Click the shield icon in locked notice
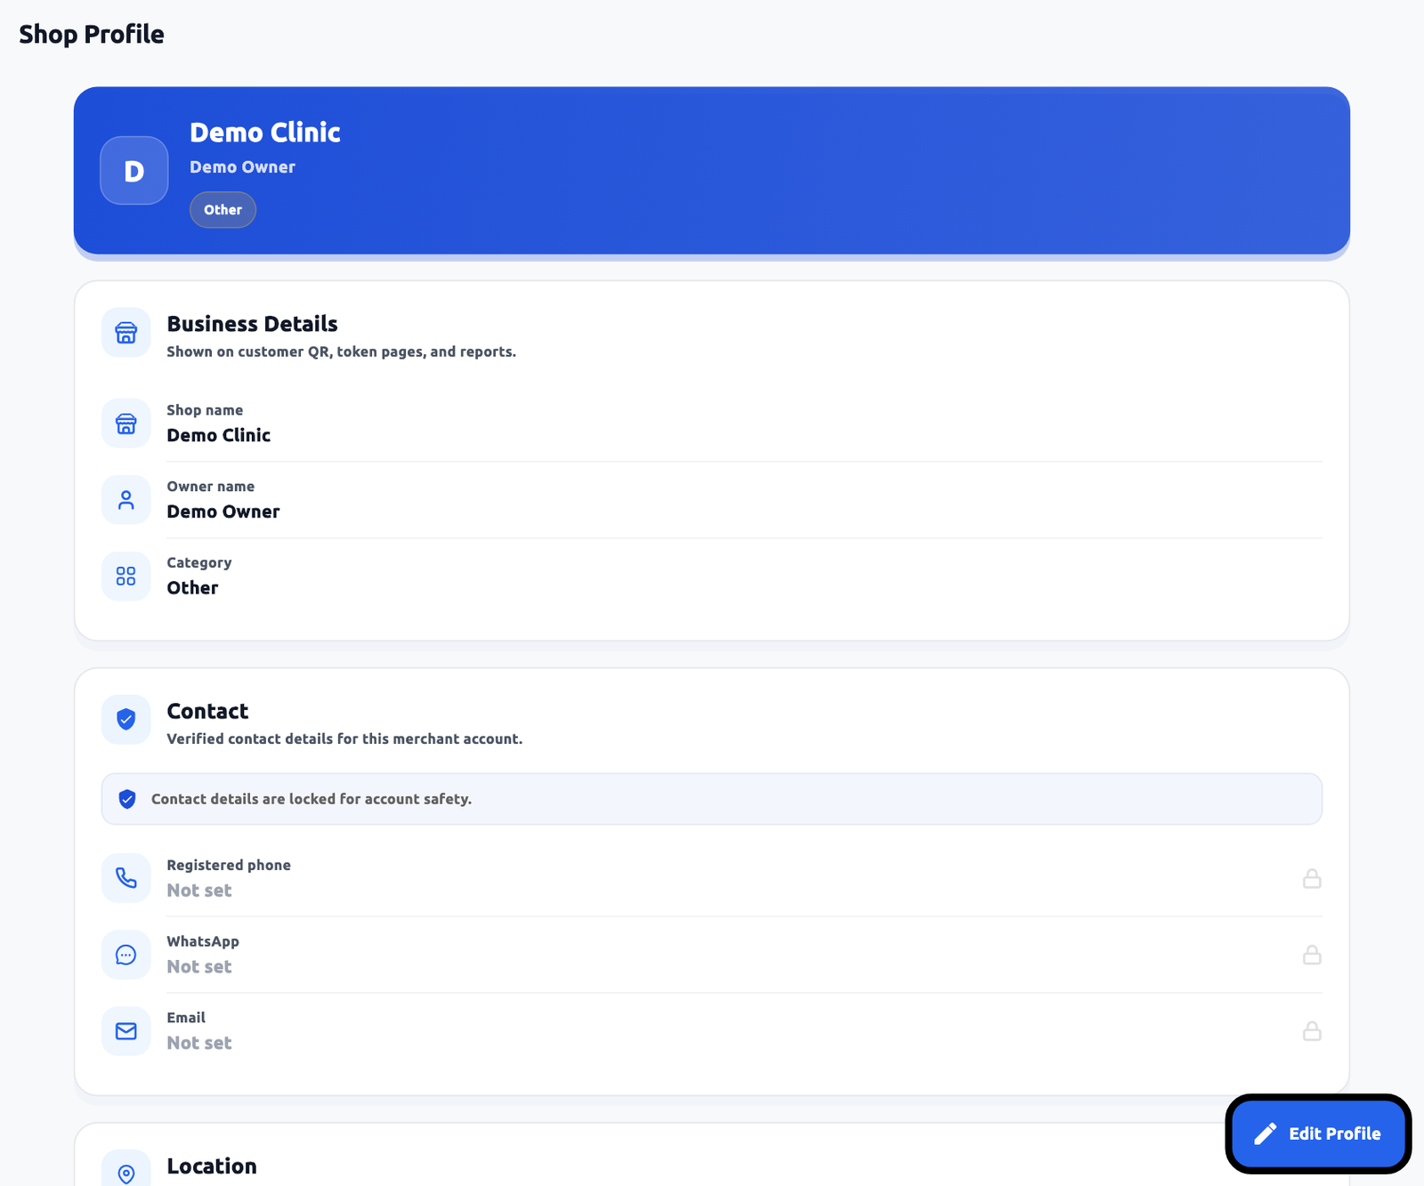 tap(127, 799)
